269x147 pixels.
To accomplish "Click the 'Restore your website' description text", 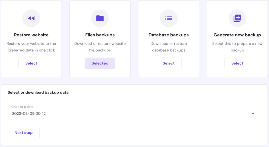I will pos(31,47).
